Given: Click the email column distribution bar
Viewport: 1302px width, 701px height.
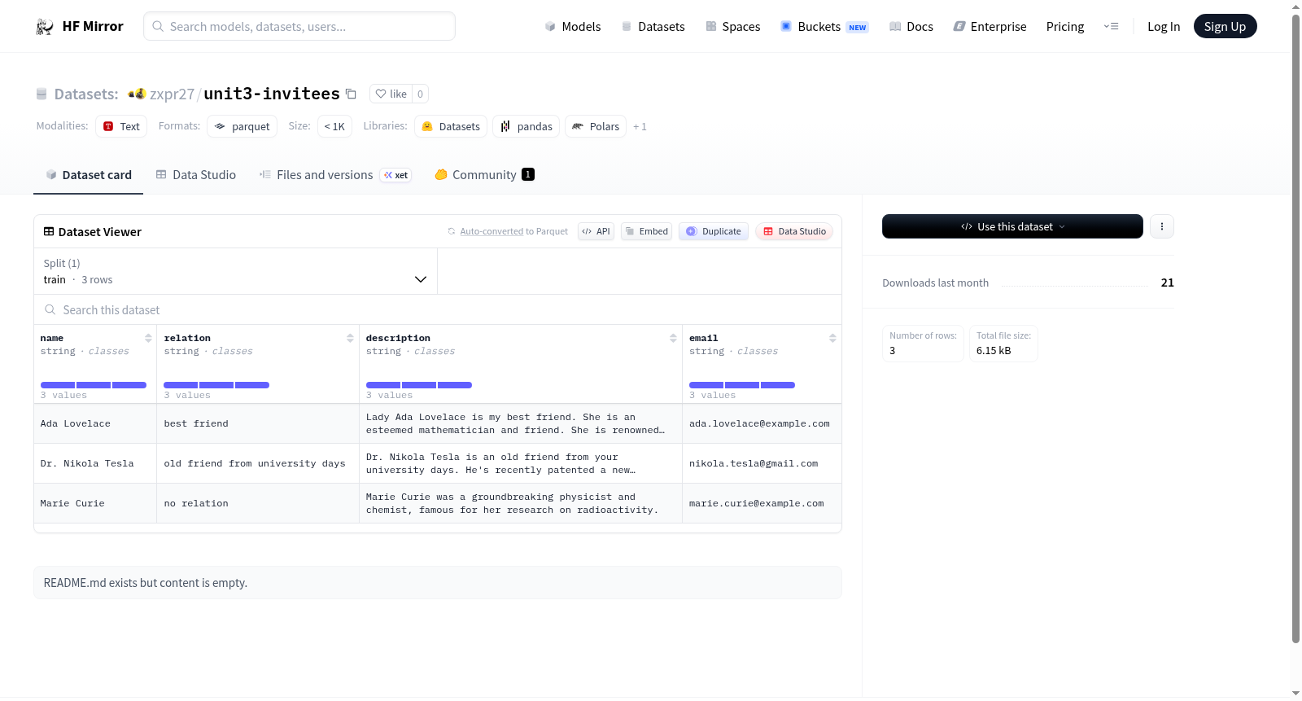Looking at the screenshot, I should tap(742, 385).
